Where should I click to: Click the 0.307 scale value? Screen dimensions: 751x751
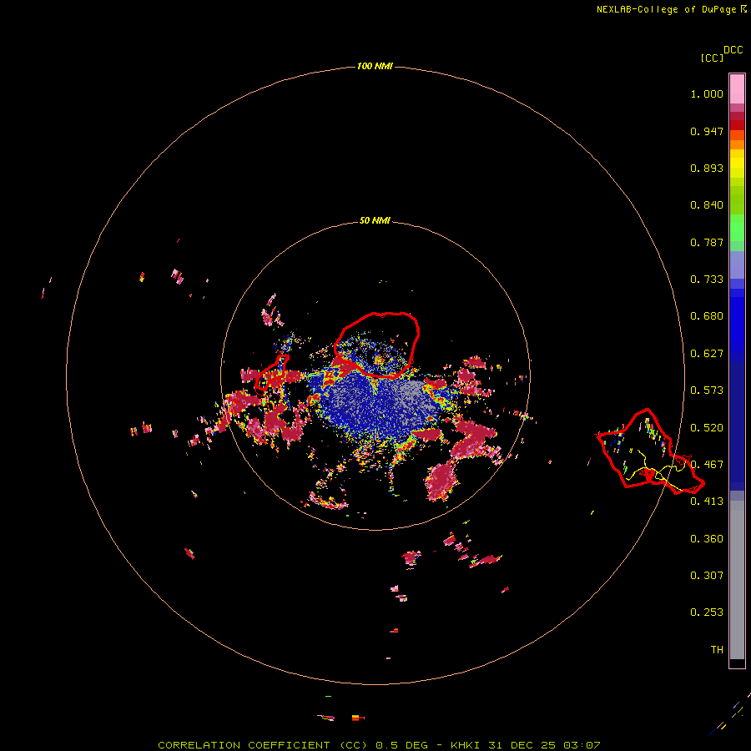click(707, 576)
